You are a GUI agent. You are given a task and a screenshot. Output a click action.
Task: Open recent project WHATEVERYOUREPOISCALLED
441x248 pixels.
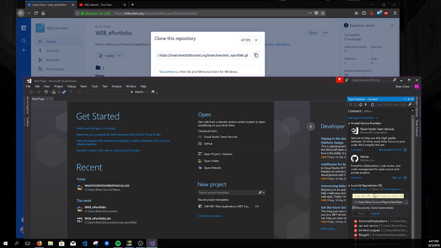pyautogui.click(x=107, y=186)
